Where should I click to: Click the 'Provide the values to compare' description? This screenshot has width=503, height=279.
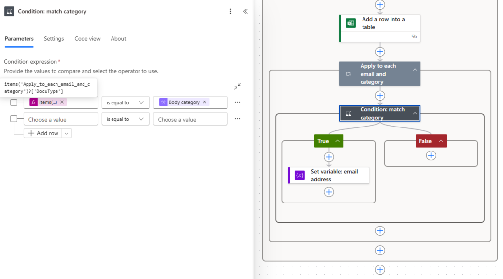(81, 71)
